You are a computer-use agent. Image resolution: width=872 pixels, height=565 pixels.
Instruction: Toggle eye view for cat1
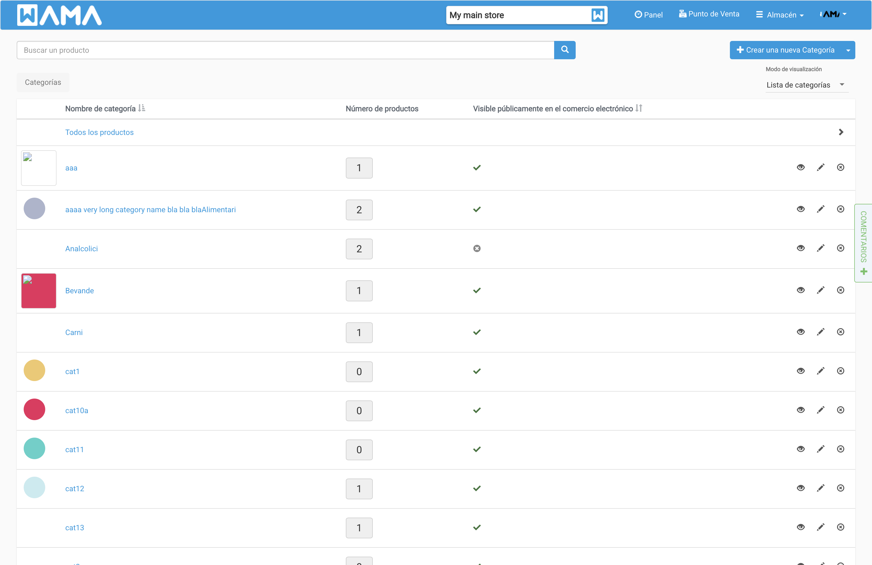801,371
